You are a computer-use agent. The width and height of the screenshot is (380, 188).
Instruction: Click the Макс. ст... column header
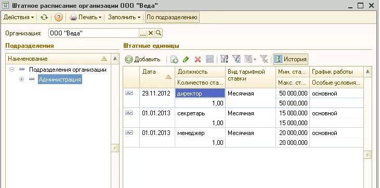point(293,83)
